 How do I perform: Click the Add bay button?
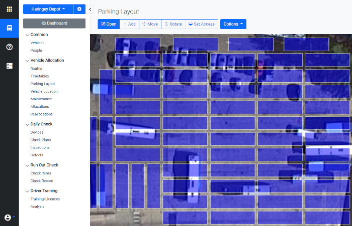click(x=130, y=24)
